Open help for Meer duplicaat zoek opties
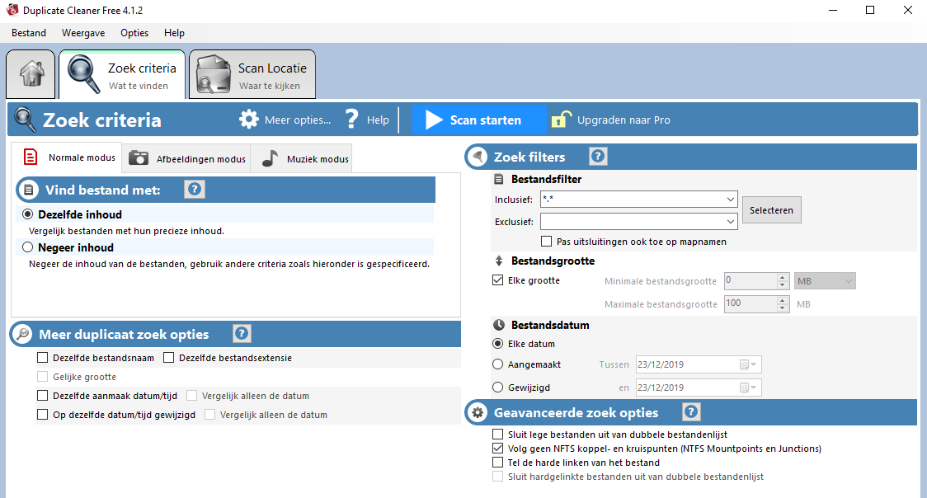Image resolution: width=927 pixels, height=498 pixels. pos(242,334)
